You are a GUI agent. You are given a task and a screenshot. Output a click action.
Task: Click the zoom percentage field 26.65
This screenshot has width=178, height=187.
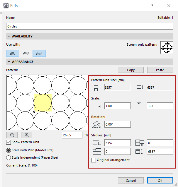(72, 135)
